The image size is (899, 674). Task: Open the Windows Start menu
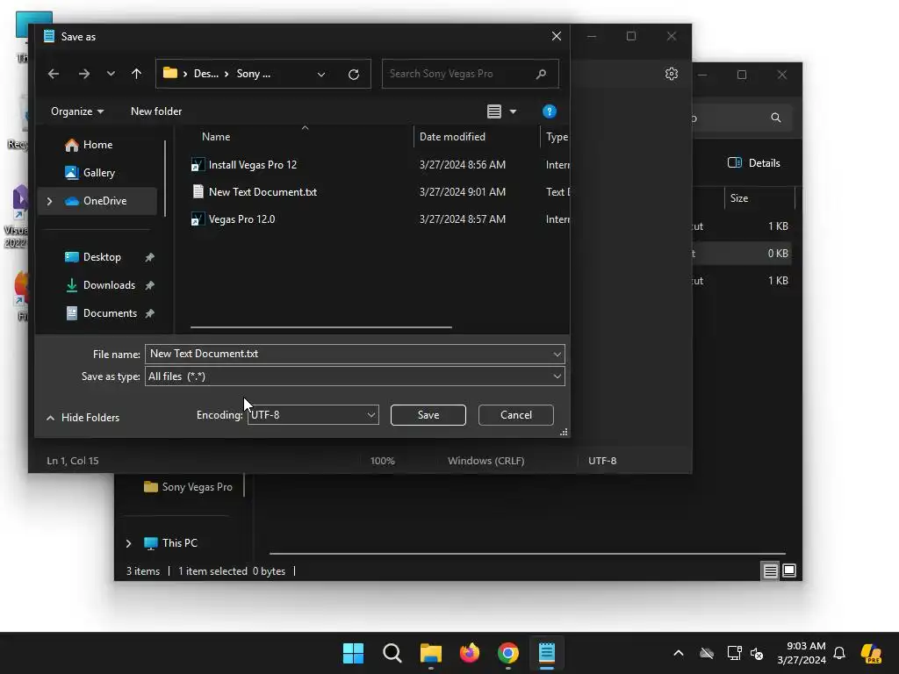pyautogui.click(x=353, y=653)
